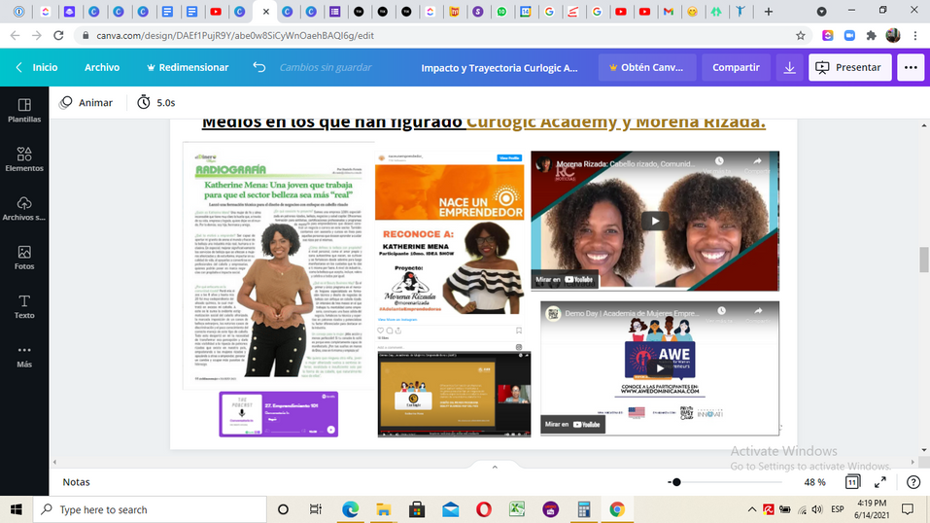Open the page grid view

852,482
